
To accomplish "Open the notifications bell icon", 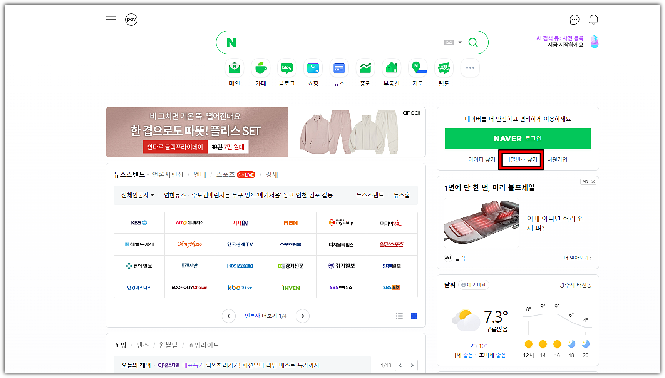I will [x=594, y=20].
